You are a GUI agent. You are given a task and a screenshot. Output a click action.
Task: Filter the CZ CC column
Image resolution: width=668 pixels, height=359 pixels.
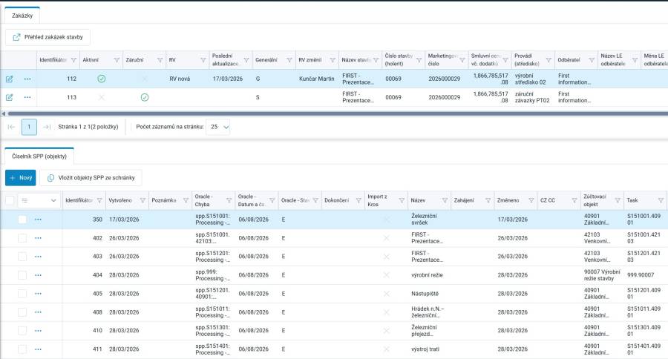pyautogui.click(x=574, y=200)
